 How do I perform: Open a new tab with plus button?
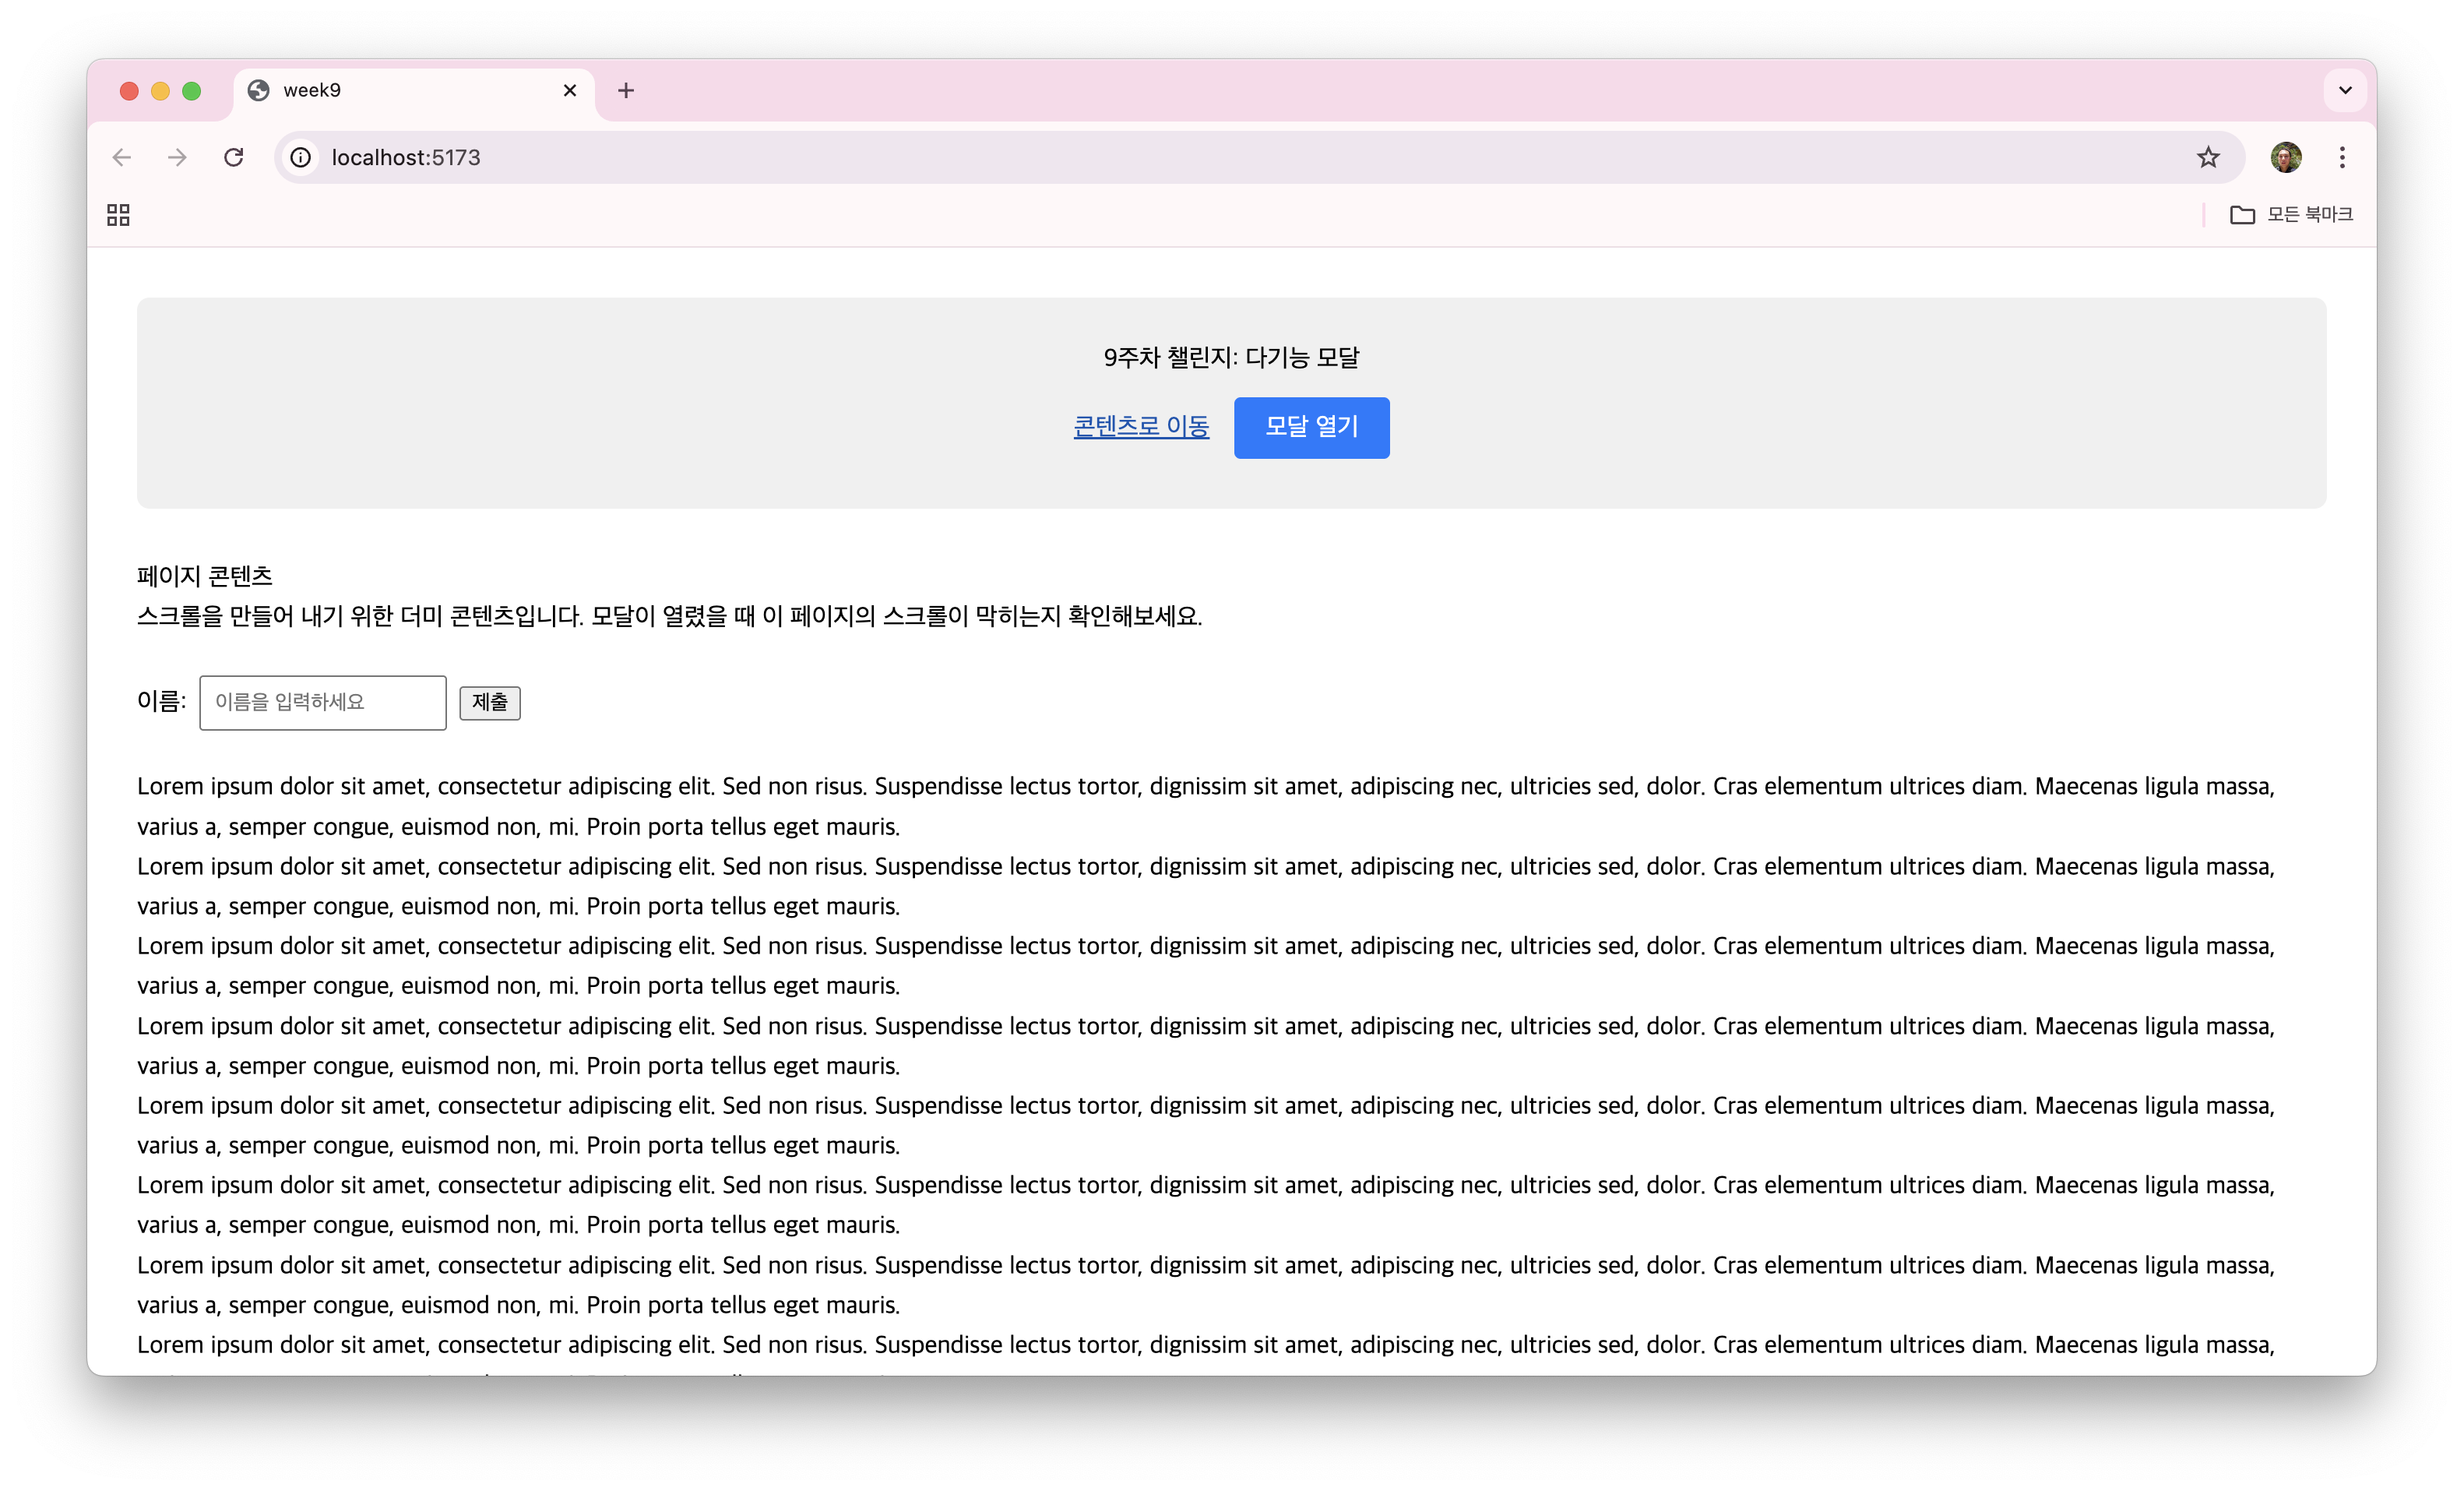[626, 91]
